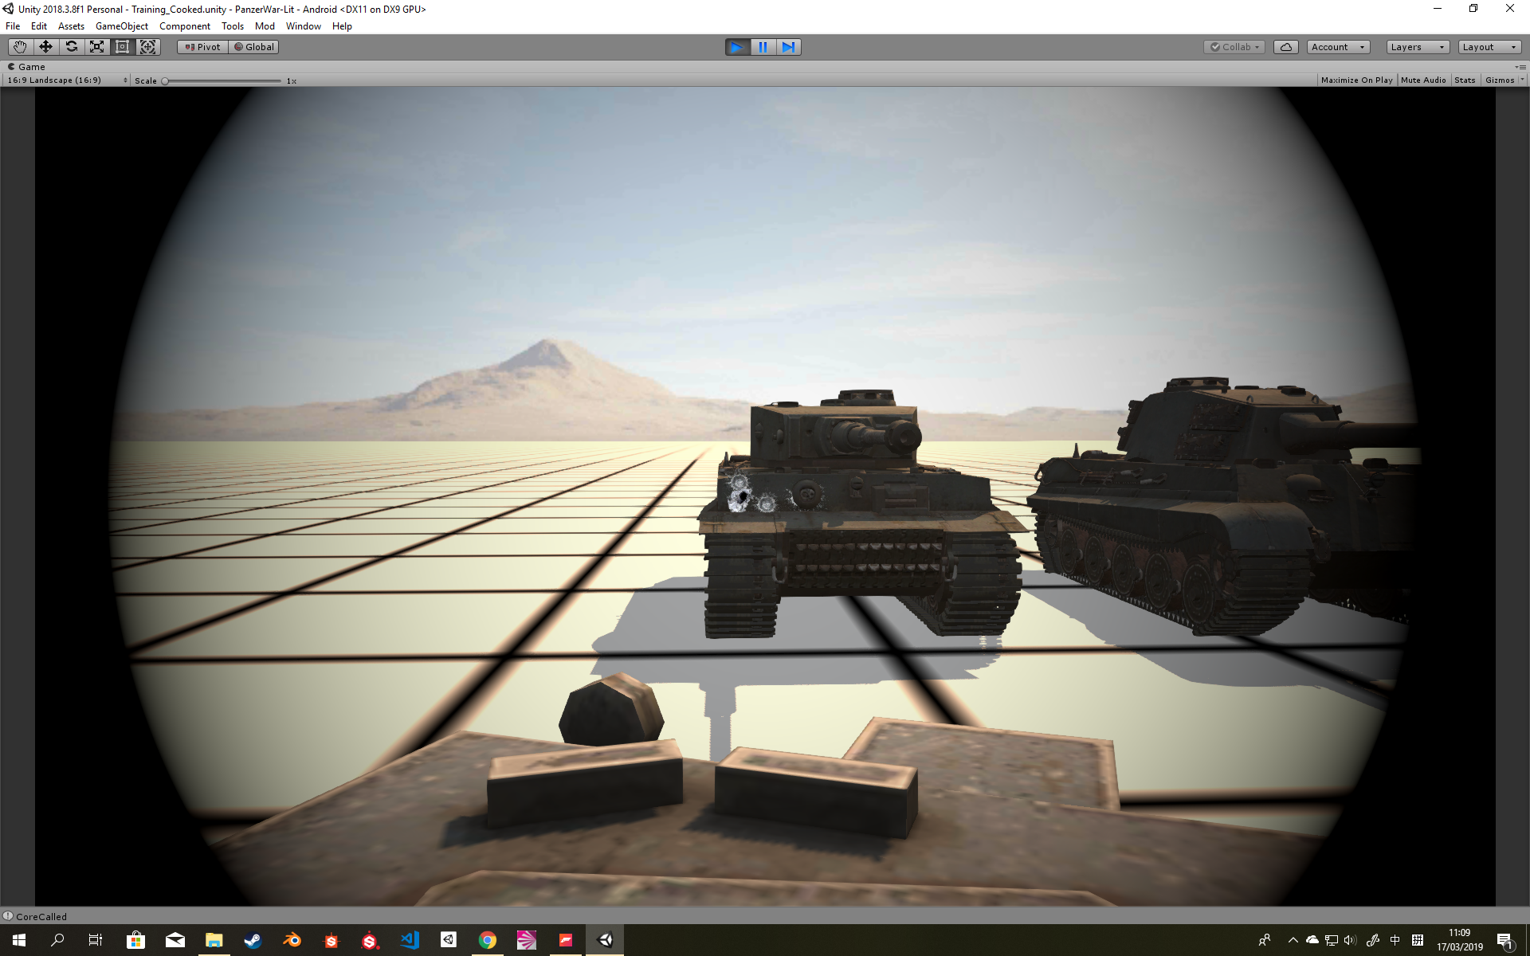Launch Microsoft Store from taskbar
1530x956 pixels.
[x=135, y=940]
